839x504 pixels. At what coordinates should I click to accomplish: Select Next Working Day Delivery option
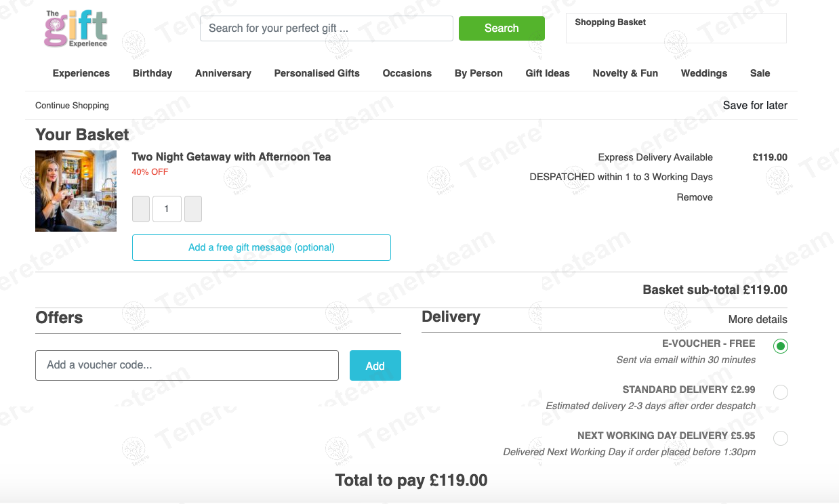781,438
